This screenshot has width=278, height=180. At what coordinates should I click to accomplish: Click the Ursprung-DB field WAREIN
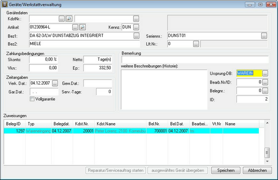coord(249,73)
